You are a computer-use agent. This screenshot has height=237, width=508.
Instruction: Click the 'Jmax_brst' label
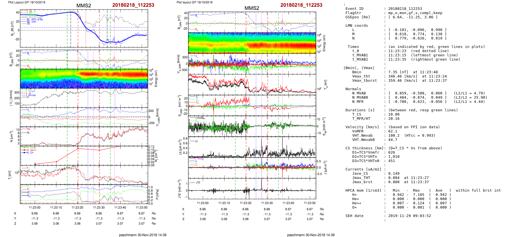pyautogui.click(x=362, y=182)
